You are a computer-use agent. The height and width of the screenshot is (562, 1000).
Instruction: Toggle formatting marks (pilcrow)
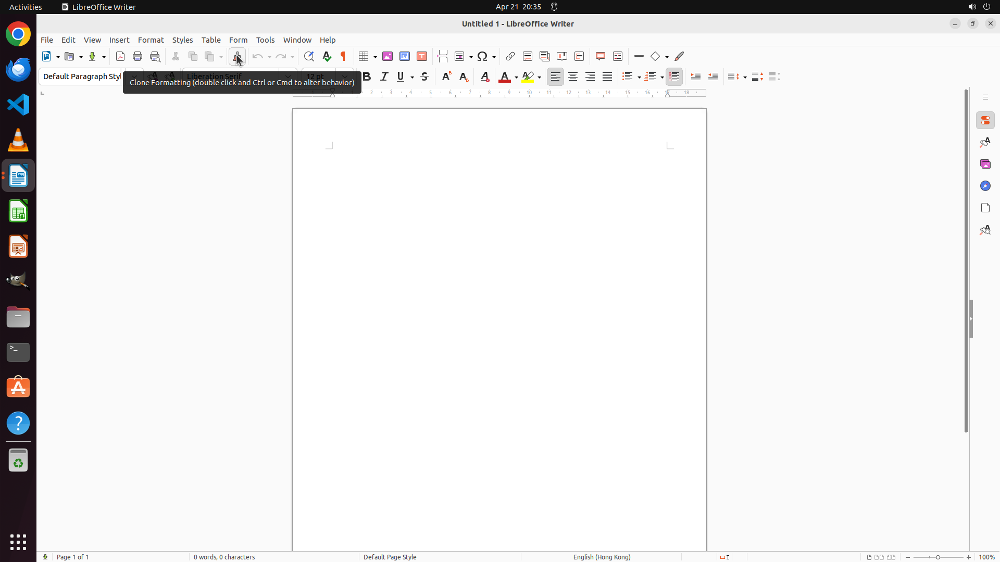click(x=343, y=56)
